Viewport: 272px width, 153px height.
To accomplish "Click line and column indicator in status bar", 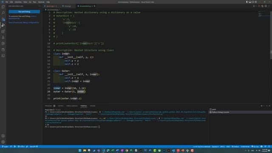I will pos(201,147).
